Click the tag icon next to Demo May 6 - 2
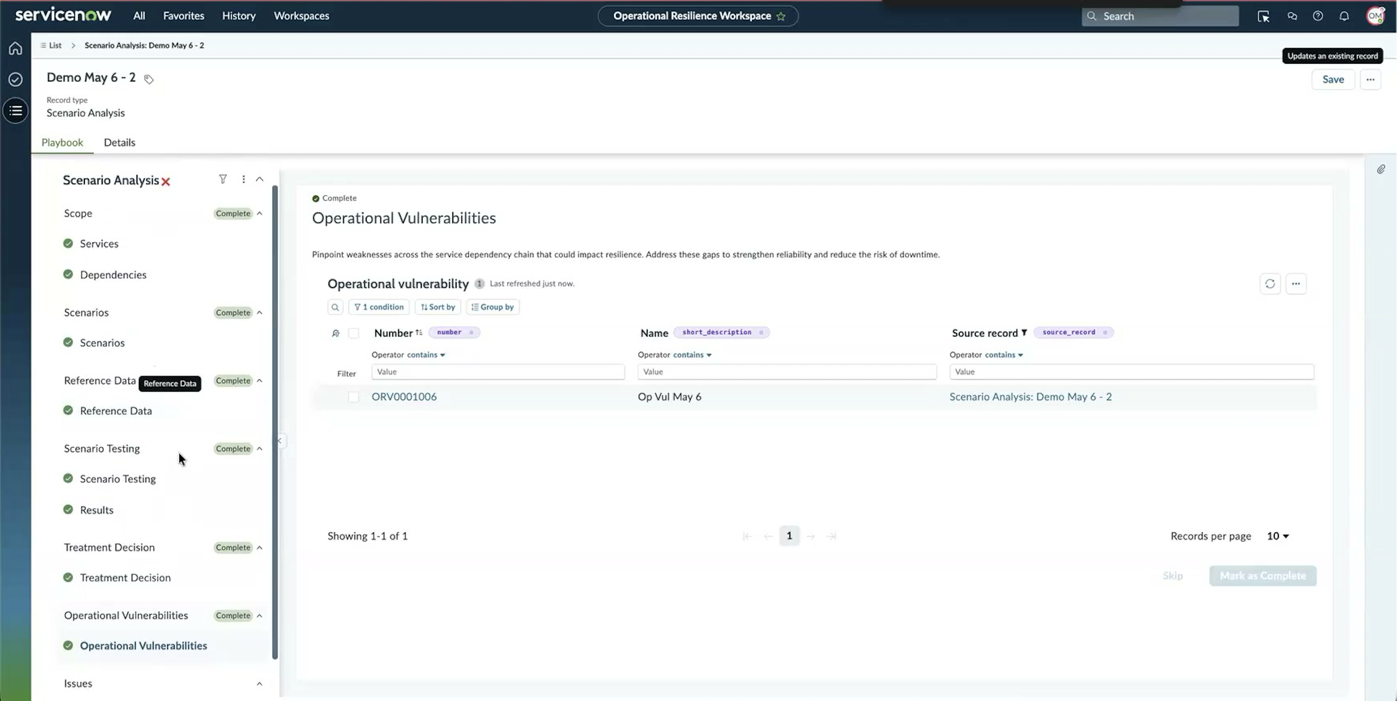 [148, 79]
